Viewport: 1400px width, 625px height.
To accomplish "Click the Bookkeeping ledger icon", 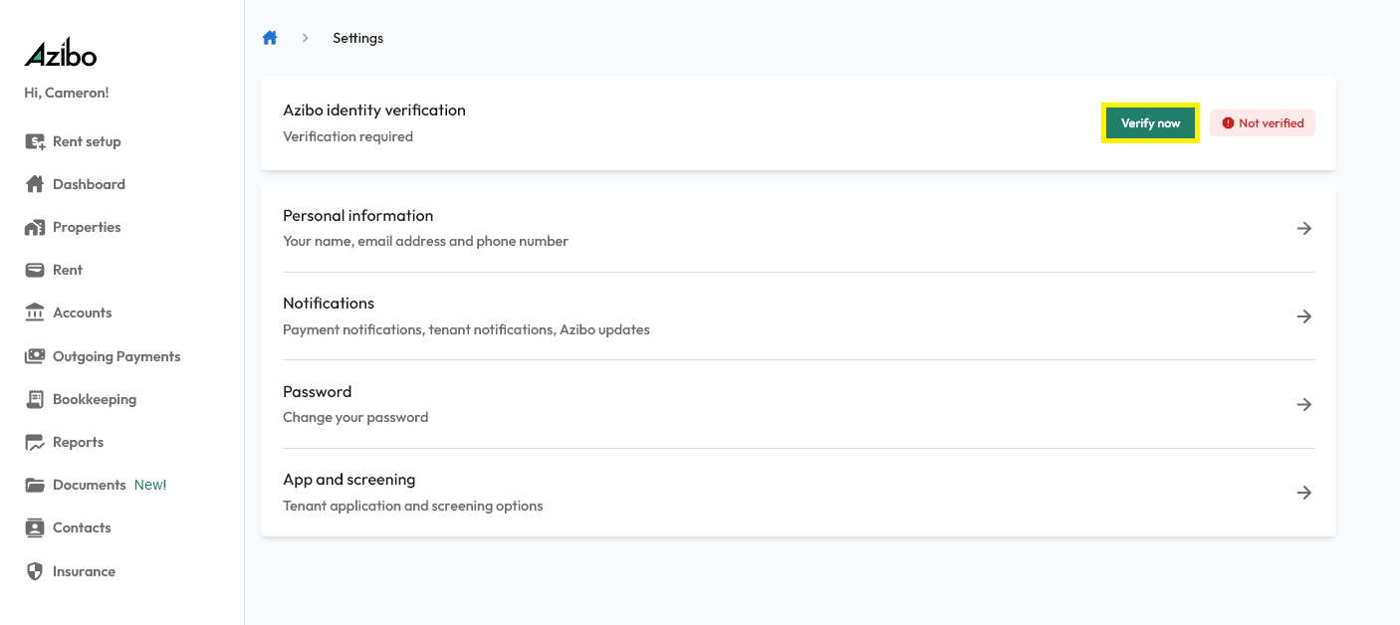I will (x=35, y=399).
